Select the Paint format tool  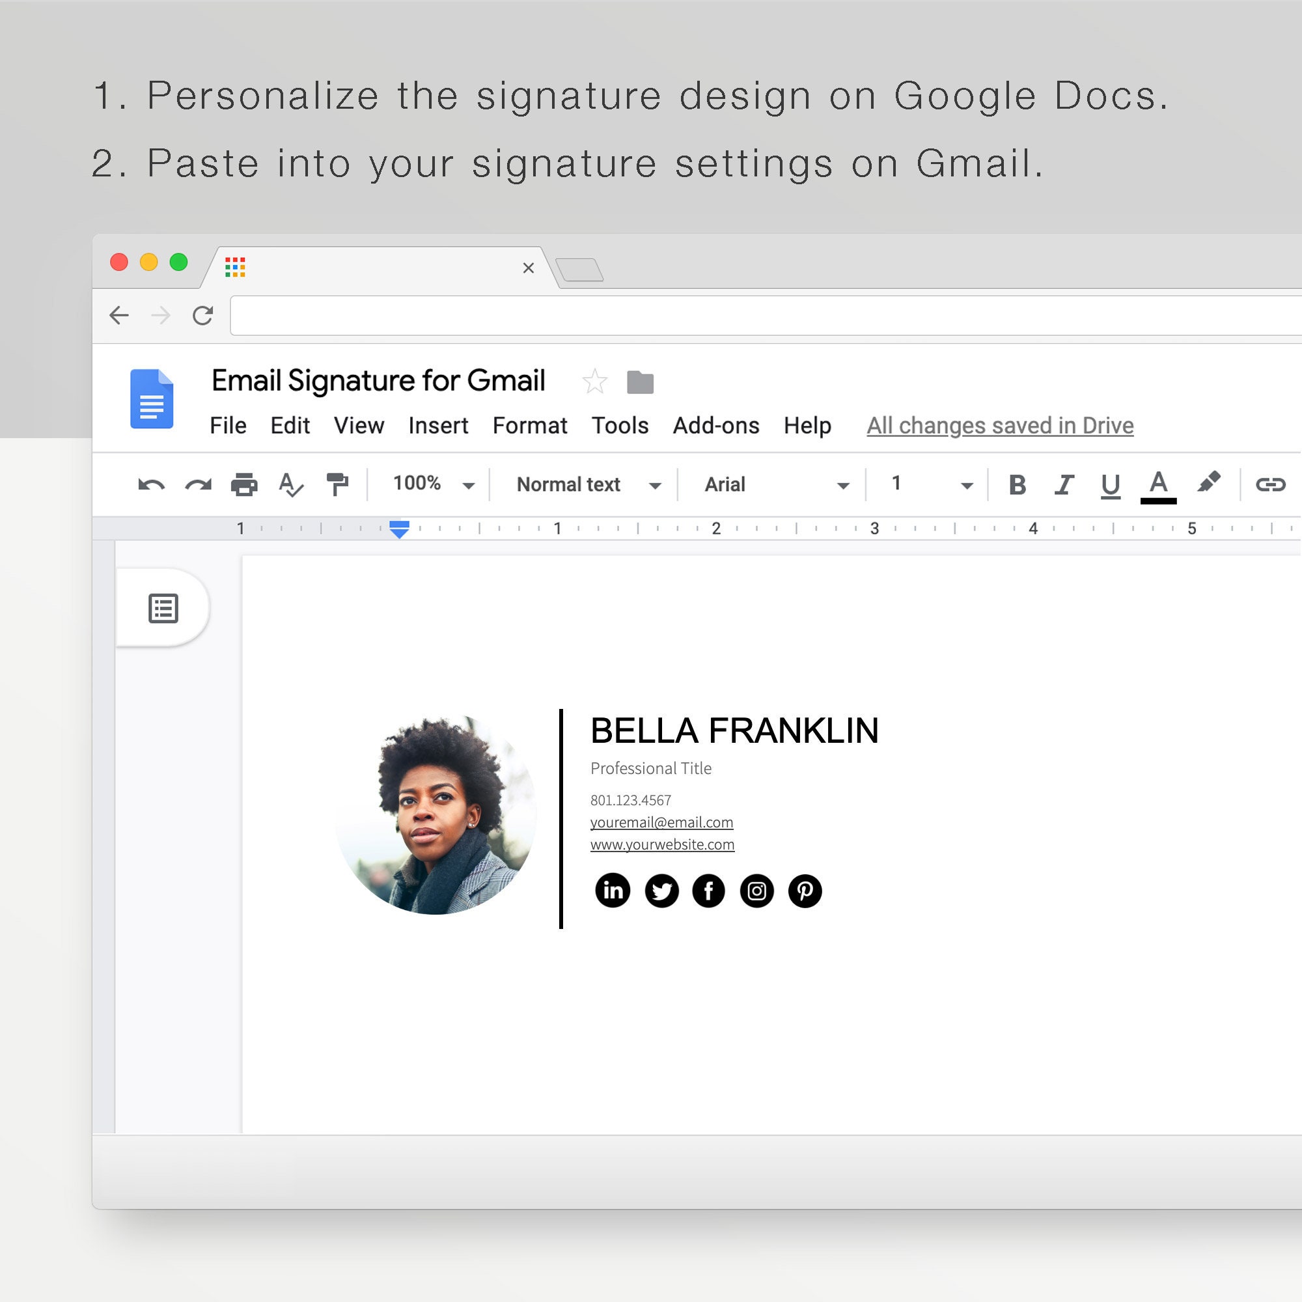337,484
